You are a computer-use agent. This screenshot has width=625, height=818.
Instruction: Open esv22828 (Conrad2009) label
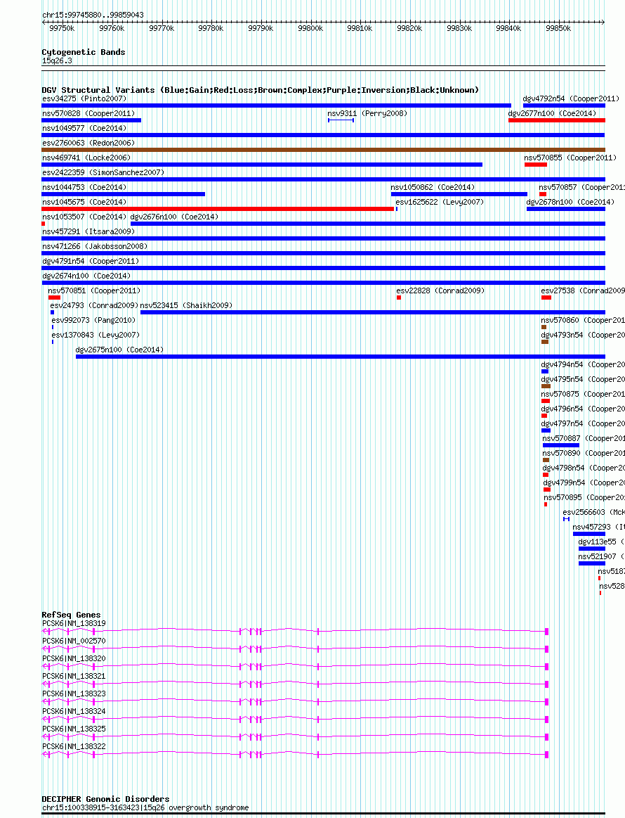pyautogui.click(x=440, y=290)
